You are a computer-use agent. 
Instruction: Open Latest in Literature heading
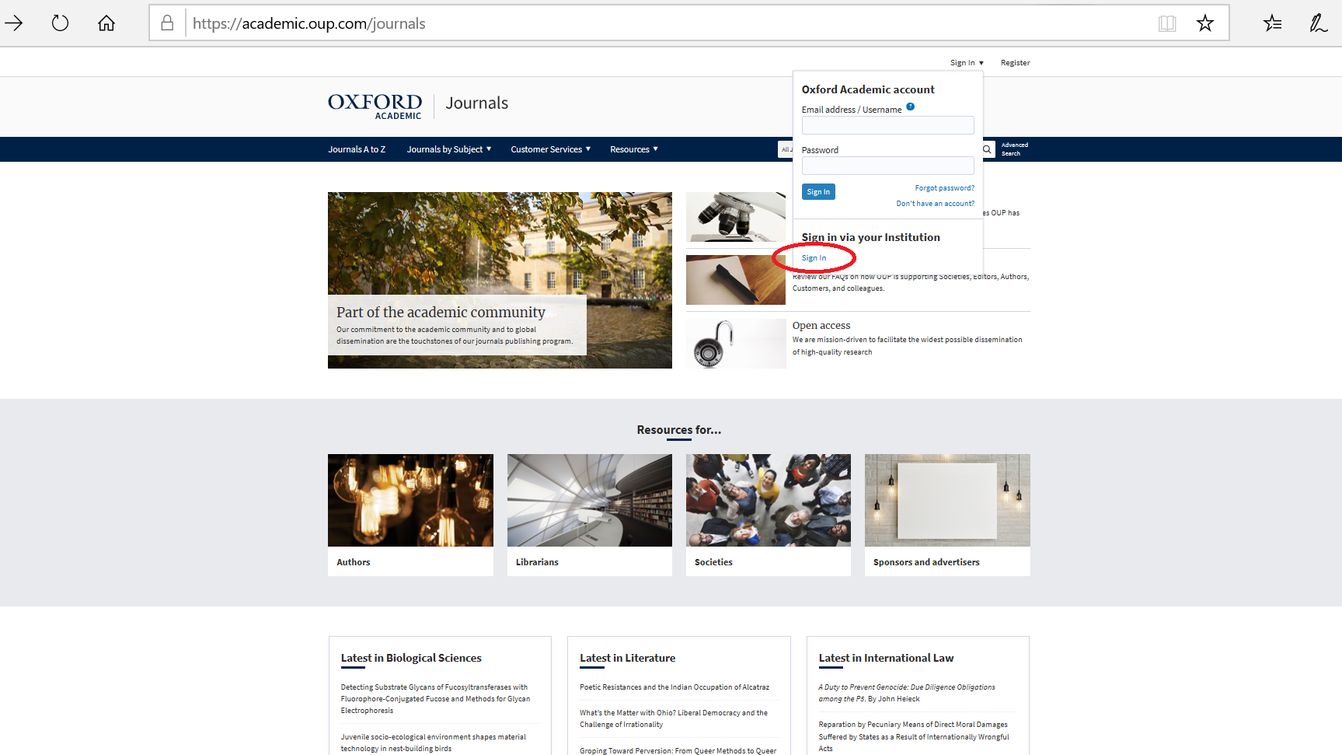pos(627,658)
